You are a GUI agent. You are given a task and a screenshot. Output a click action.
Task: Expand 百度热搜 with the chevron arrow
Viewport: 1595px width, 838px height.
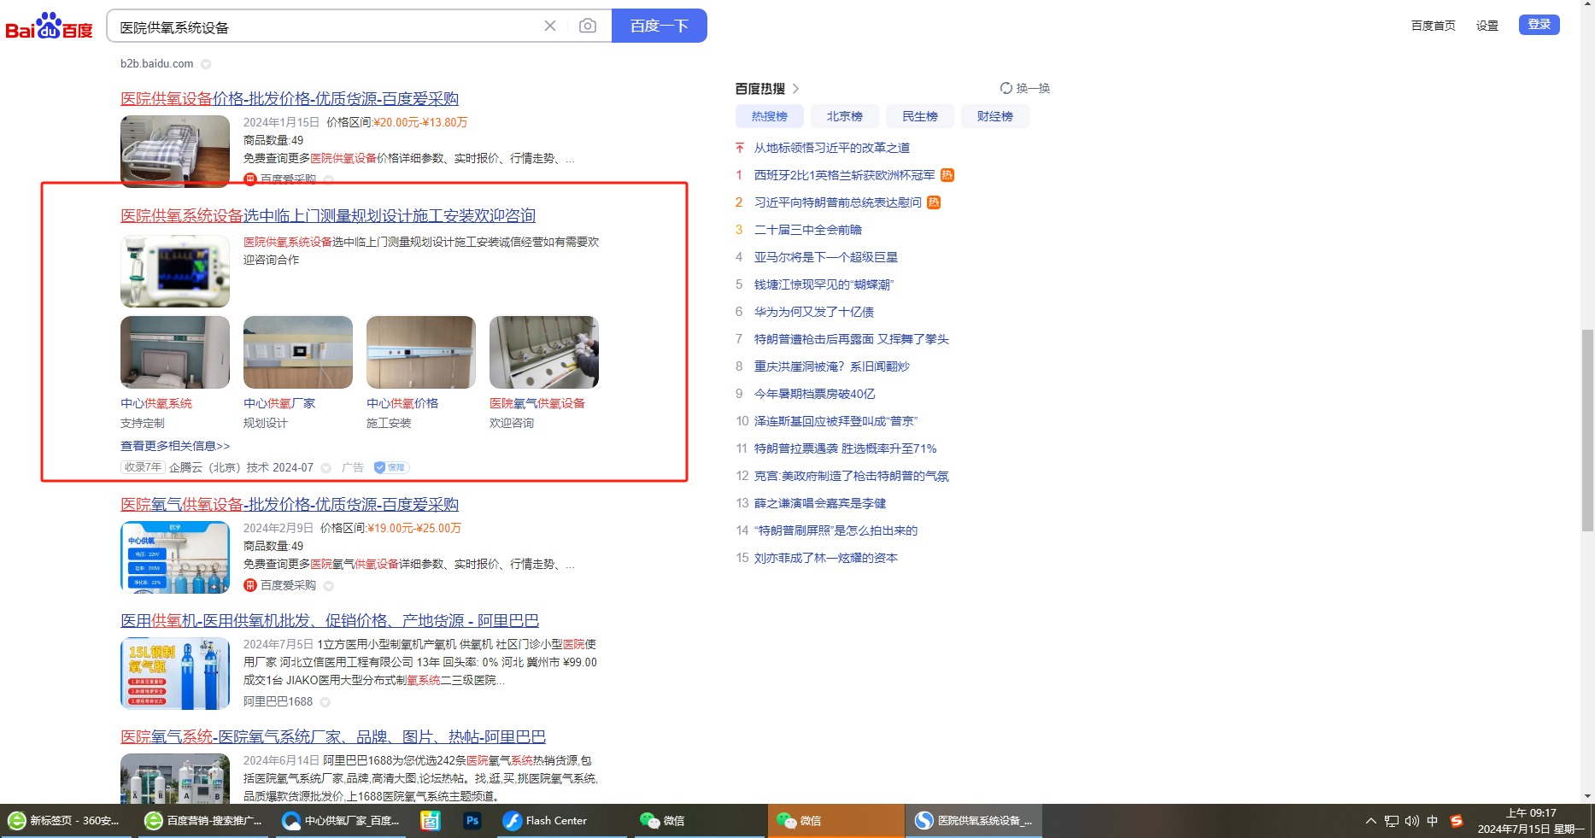795,89
